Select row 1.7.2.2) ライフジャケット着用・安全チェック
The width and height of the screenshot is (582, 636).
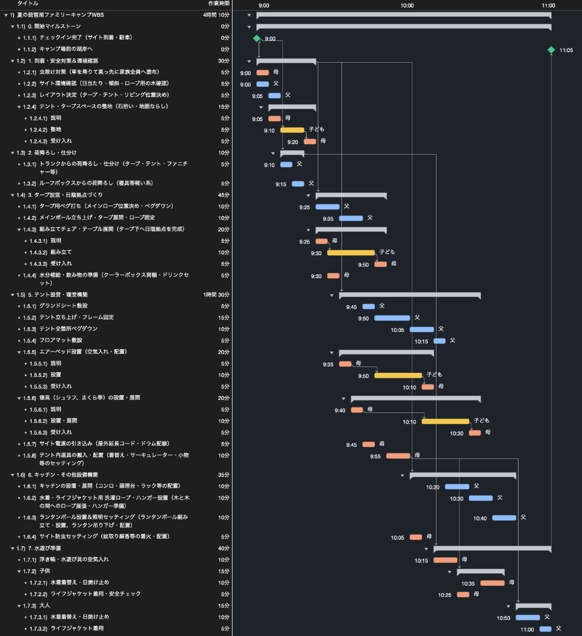[116, 594]
